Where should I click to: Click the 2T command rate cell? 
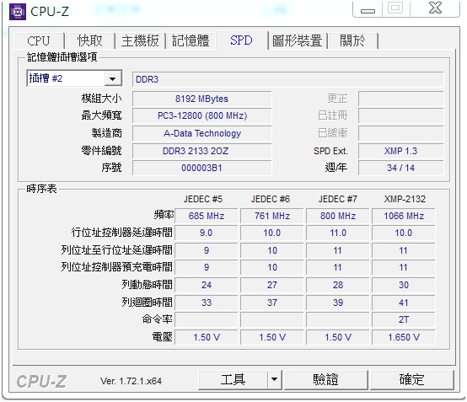(404, 319)
